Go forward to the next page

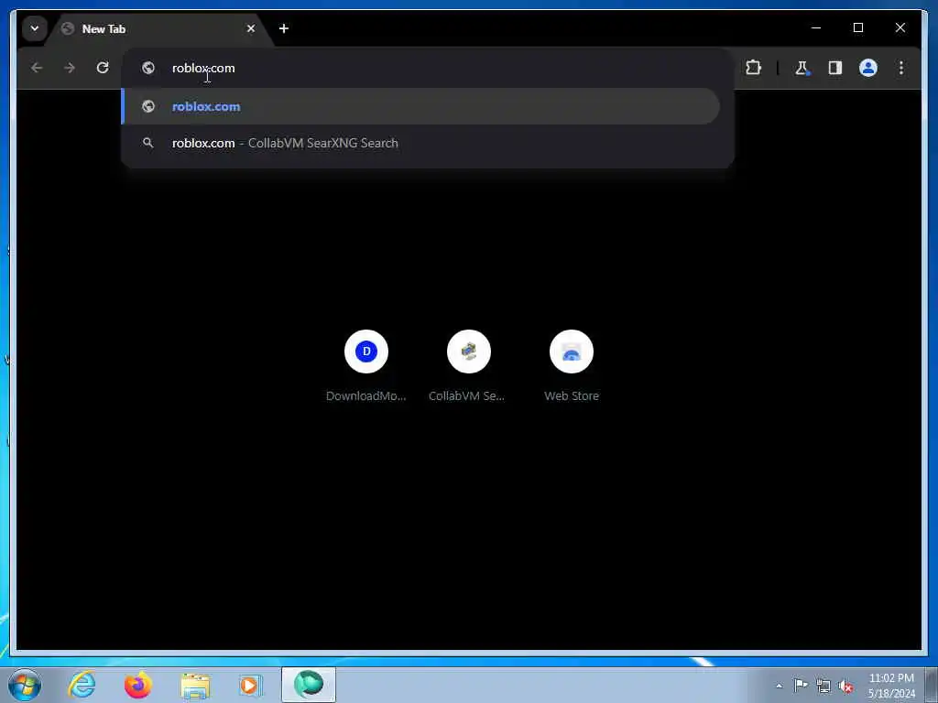(70, 68)
